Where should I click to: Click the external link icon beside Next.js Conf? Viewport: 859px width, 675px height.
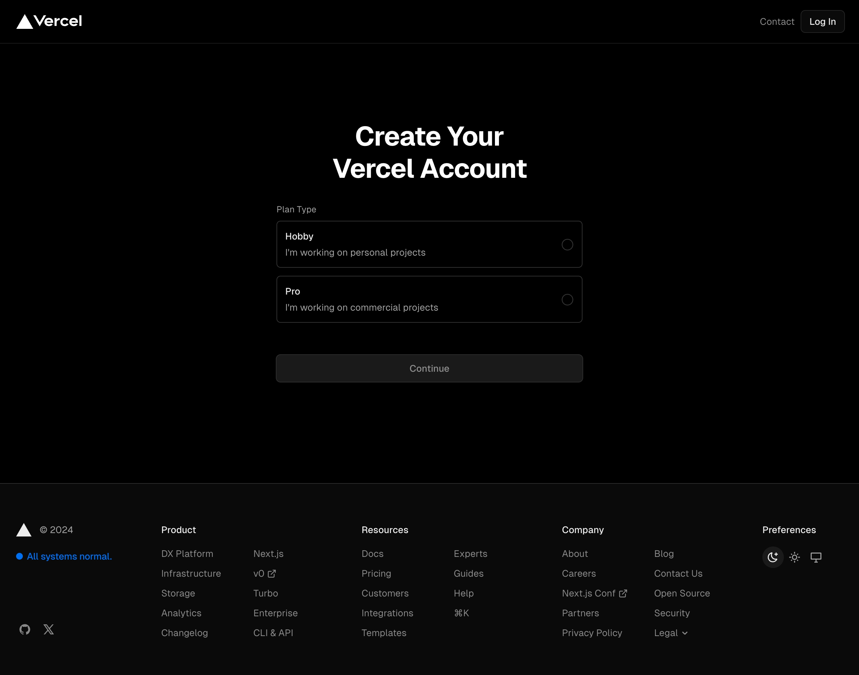tap(623, 593)
